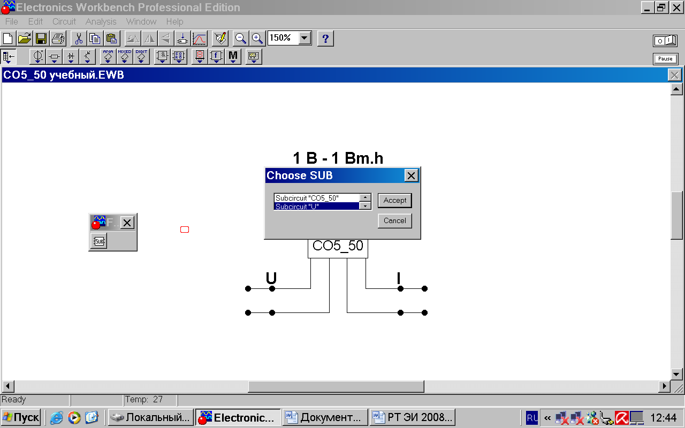Open the Logic Gates bin
685x428 pixels.
(162, 56)
